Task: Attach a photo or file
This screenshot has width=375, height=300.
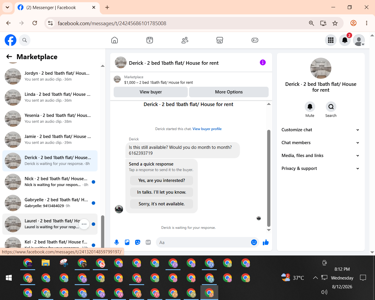Action: point(127,242)
